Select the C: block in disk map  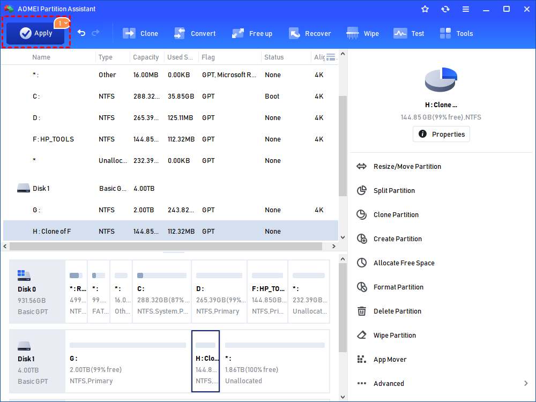tap(162, 292)
